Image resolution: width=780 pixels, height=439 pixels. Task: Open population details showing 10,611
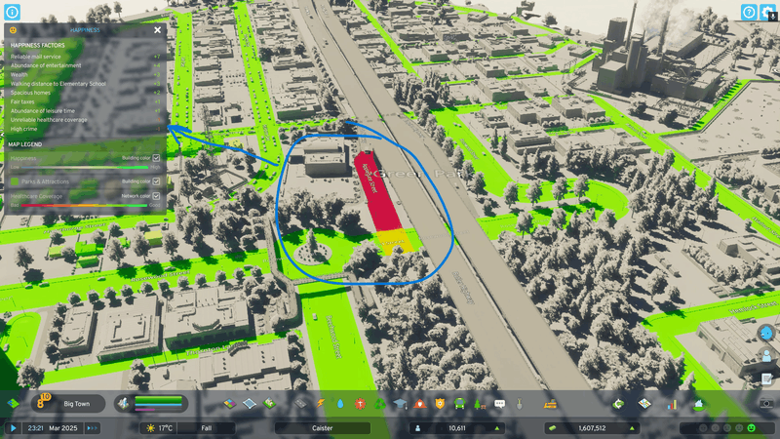pyautogui.click(x=456, y=428)
